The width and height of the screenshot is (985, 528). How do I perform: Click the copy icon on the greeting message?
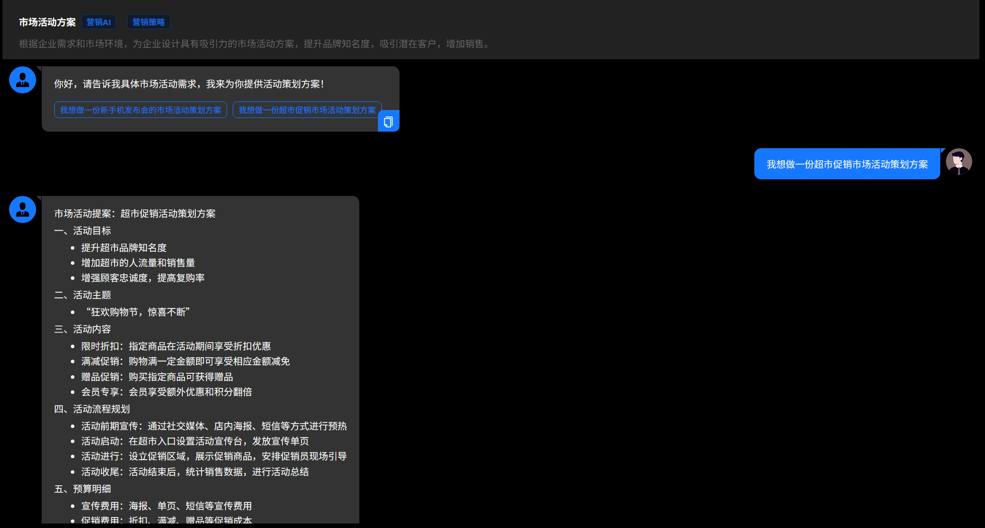388,122
